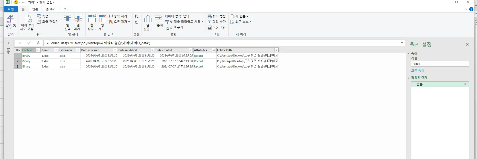Click the 모든 속성 (All Properties) link
The image size is (477, 159).
pyautogui.click(x=418, y=71)
